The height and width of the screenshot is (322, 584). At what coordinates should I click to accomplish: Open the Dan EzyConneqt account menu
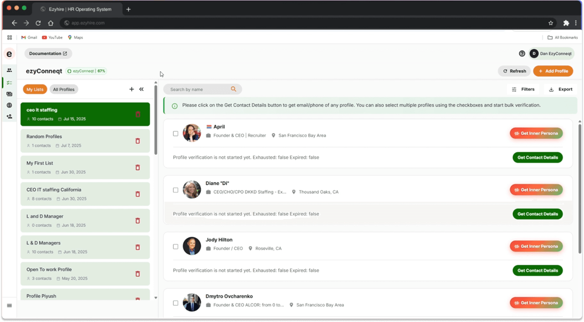pos(552,54)
